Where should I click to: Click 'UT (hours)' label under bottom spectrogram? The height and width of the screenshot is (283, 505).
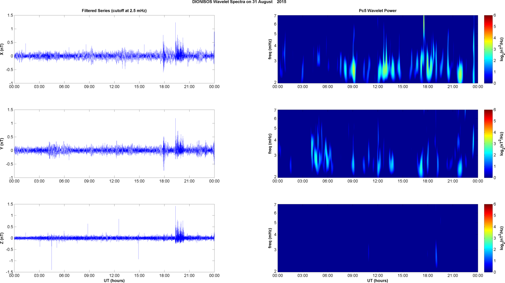[x=378, y=280]
